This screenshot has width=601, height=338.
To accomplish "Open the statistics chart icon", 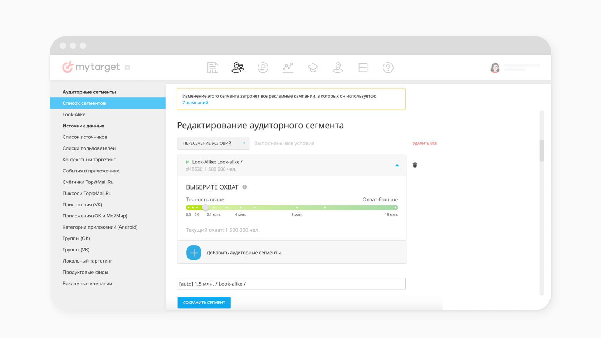I will [x=288, y=68].
